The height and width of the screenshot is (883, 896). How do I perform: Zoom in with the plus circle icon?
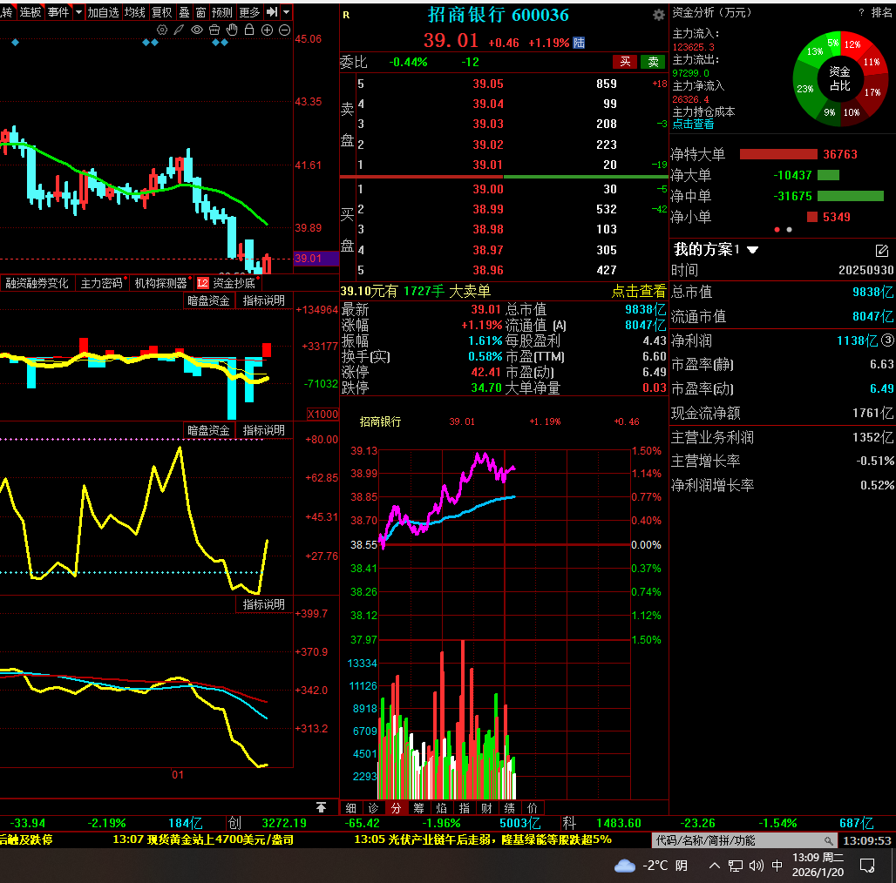tap(267, 30)
